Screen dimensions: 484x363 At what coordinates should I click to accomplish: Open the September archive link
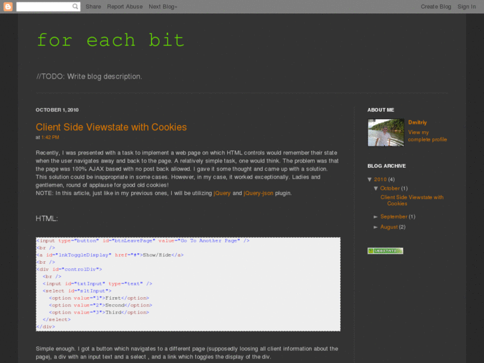pos(393,216)
